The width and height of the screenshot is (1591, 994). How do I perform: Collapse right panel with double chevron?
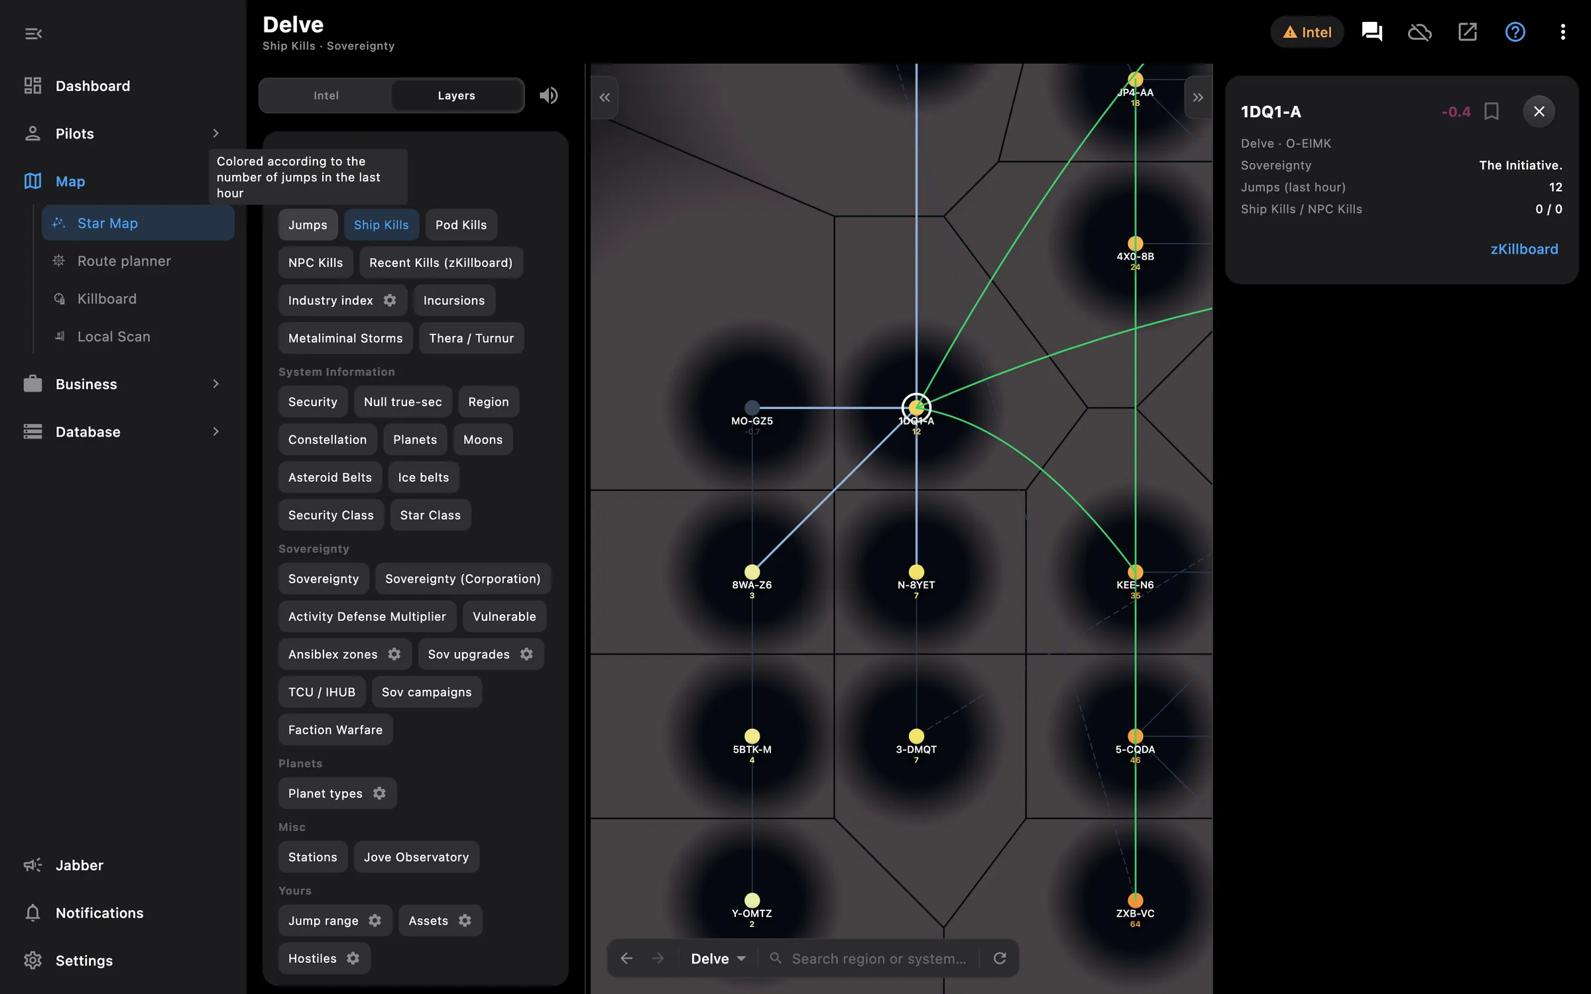pos(1197,97)
